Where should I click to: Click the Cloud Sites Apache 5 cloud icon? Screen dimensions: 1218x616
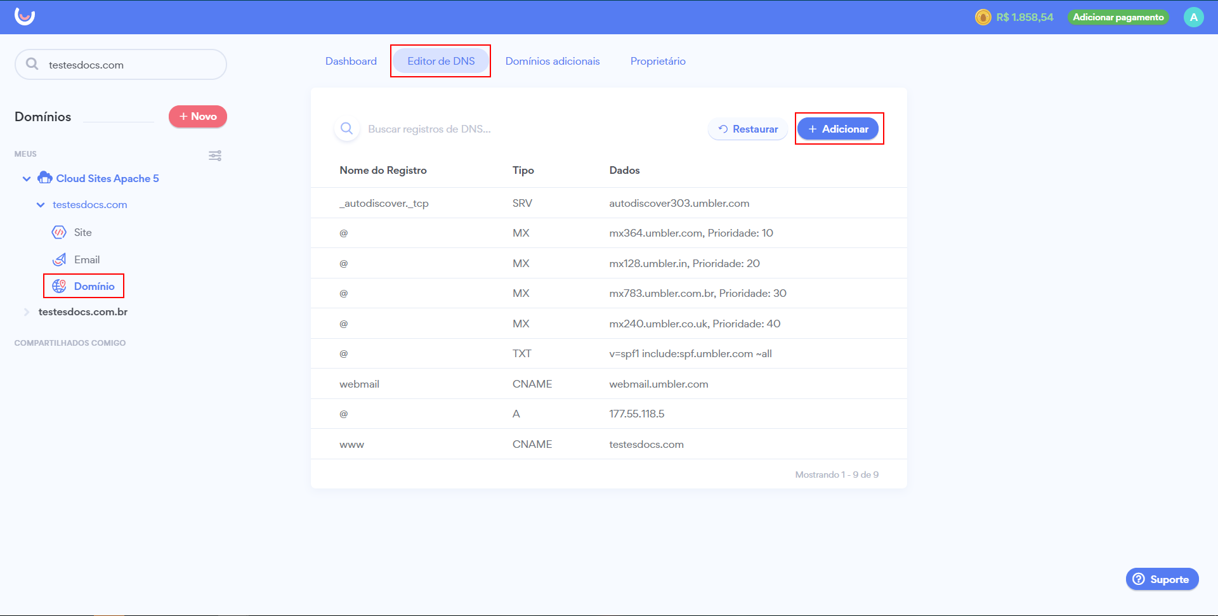click(x=44, y=178)
